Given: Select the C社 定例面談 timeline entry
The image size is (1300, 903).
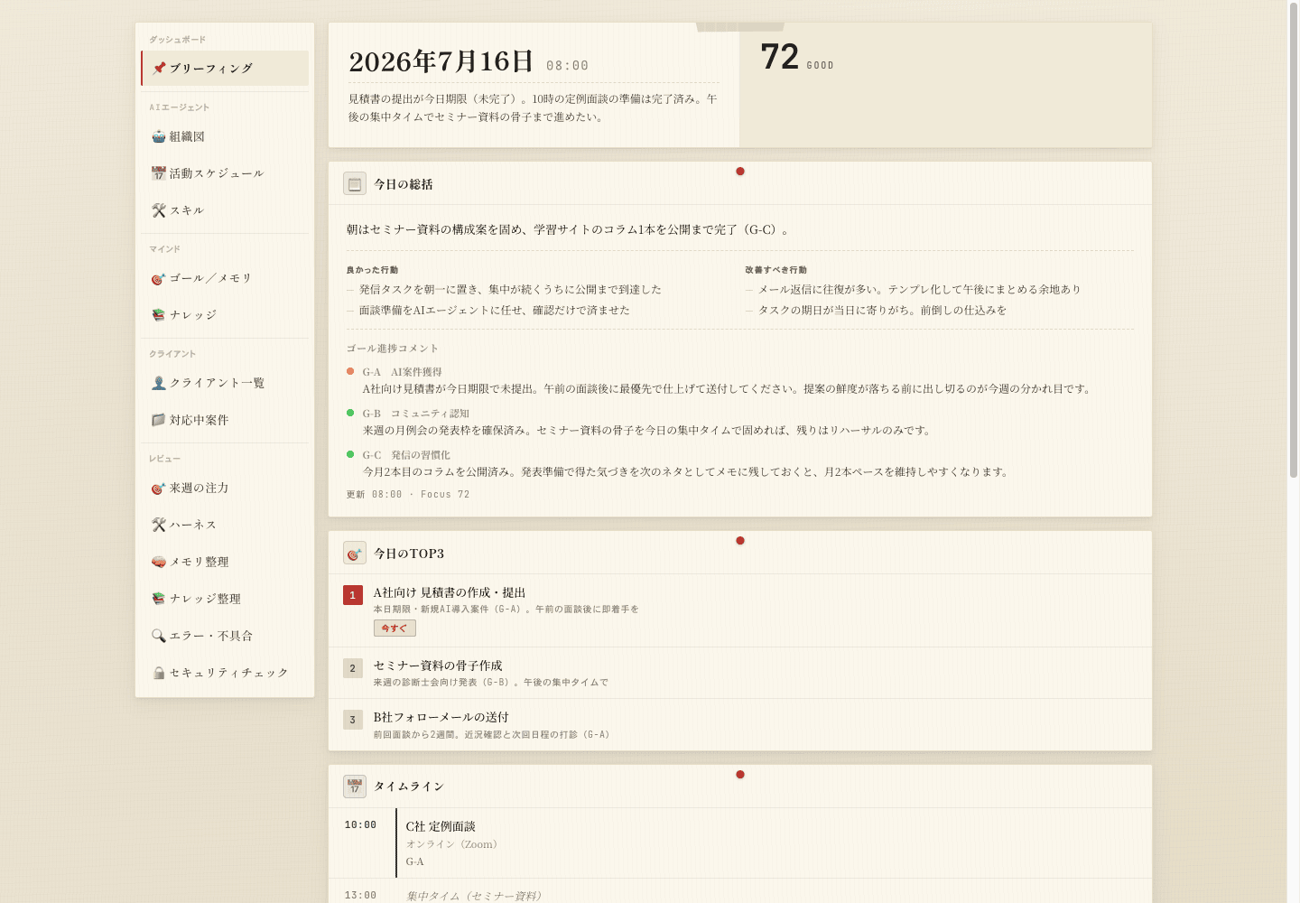Looking at the screenshot, I should [x=740, y=843].
